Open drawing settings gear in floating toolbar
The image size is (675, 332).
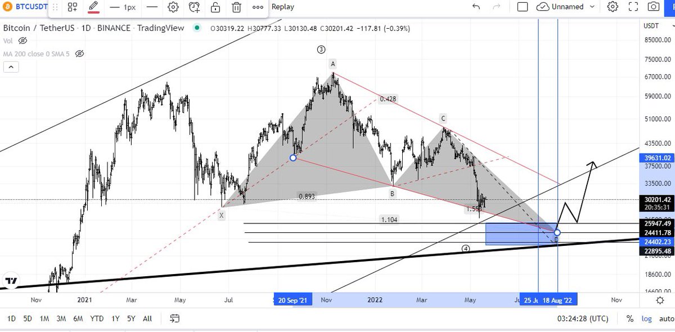click(x=173, y=7)
